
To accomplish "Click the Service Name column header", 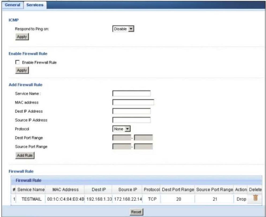I will coord(31,189).
